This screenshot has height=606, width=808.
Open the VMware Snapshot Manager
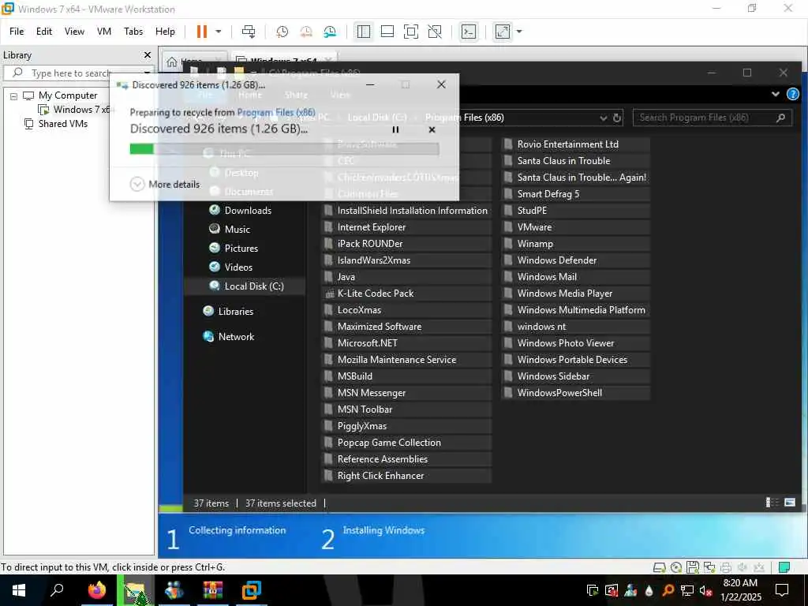pos(330,32)
